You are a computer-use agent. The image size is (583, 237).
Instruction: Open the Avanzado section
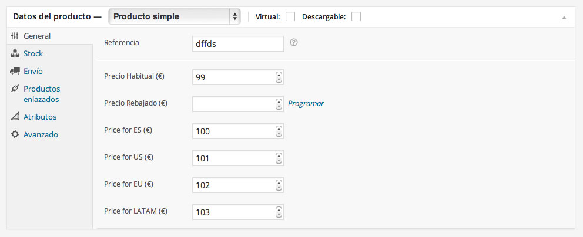point(41,135)
